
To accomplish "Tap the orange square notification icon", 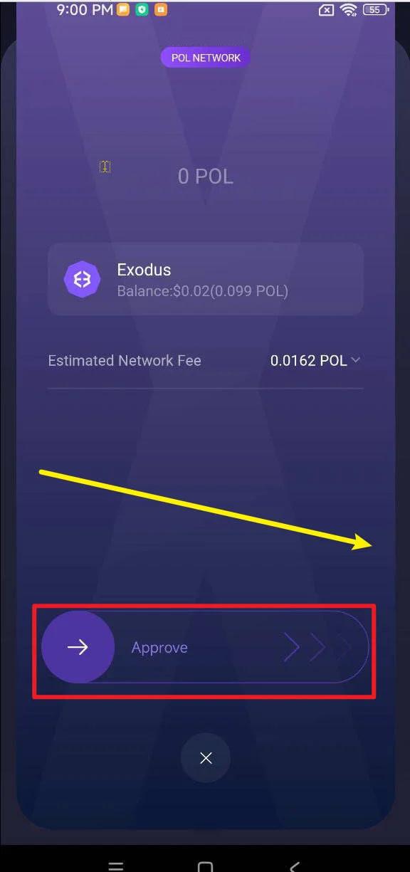I will [161, 10].
